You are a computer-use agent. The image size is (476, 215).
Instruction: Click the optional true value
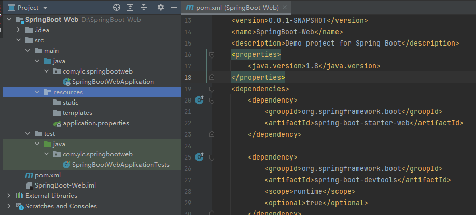314,203
